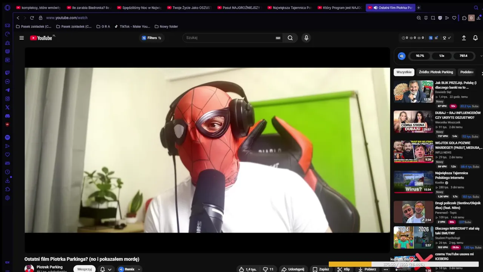Switch to 'Ile zarabia Biedronka?' tab

tap(88, 8)
